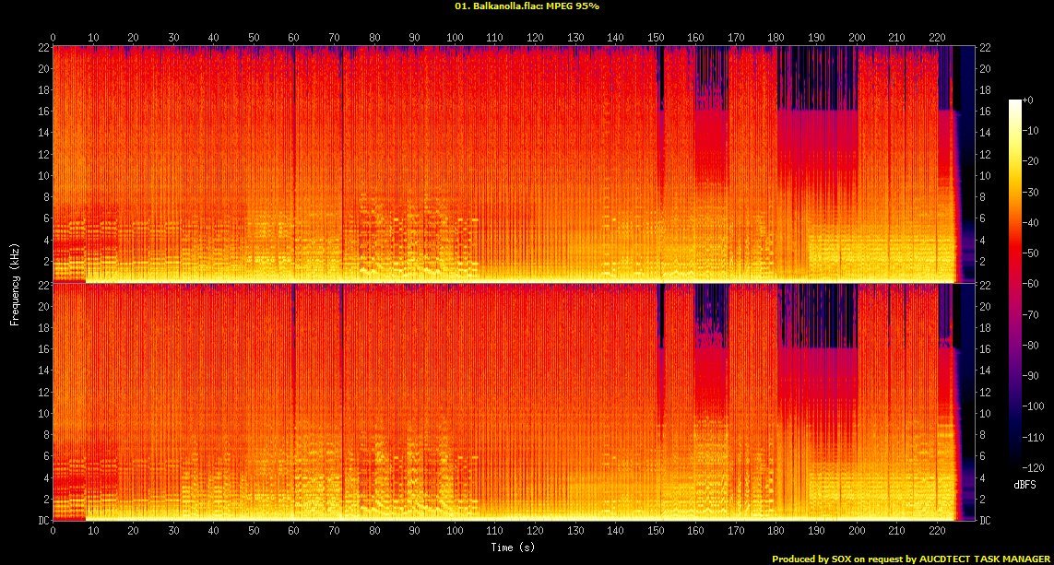Click the title "01. Balkanolla.flac: MPEG 95%"
This screenshot has width=1054, height=565.
[527, 6]
